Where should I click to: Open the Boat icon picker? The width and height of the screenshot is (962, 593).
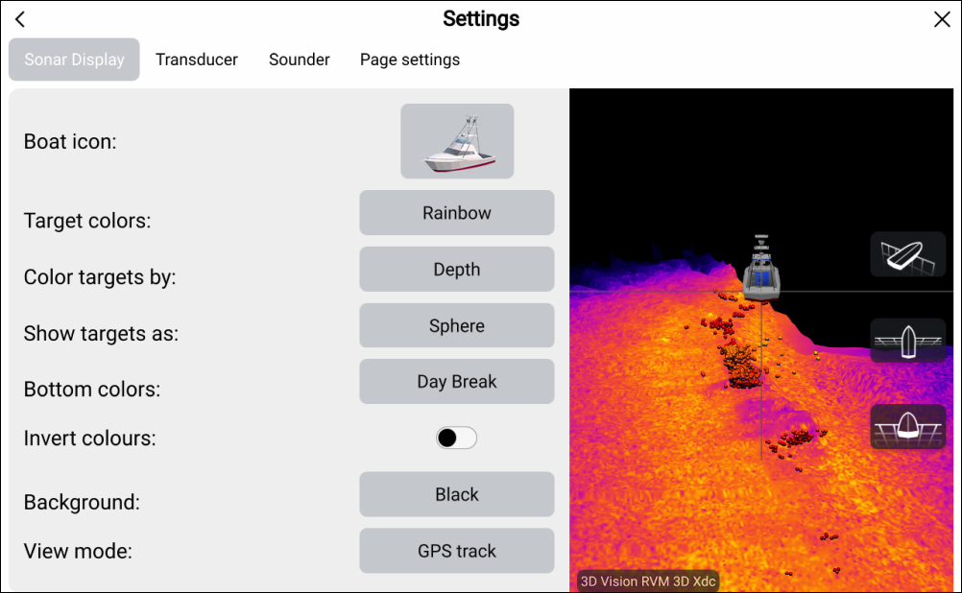(457, 141)
